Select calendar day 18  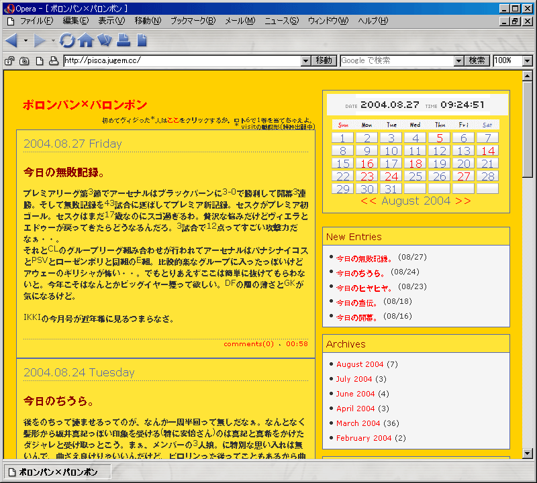pos(415,163)
